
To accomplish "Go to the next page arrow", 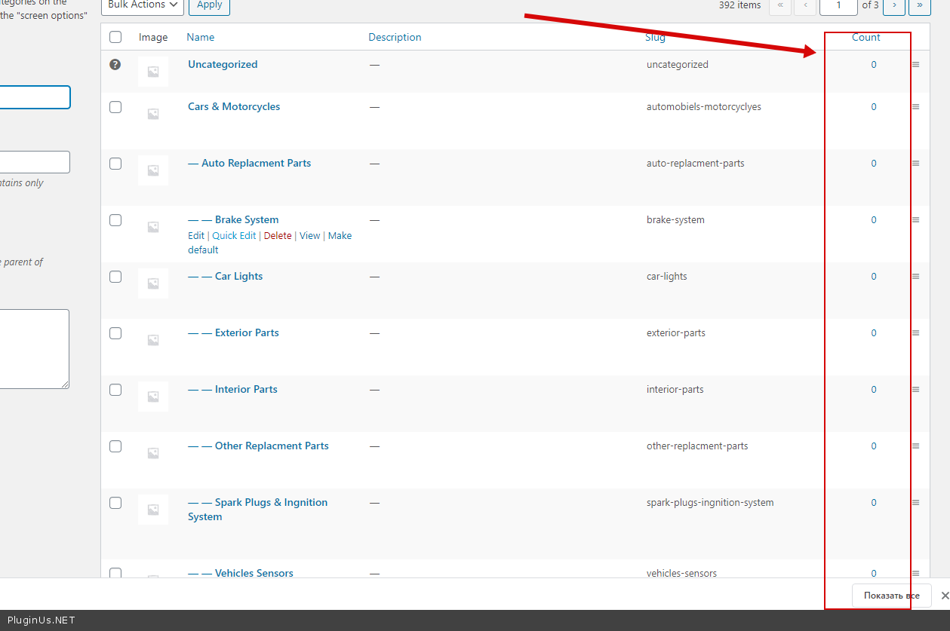I will [894, 5].
